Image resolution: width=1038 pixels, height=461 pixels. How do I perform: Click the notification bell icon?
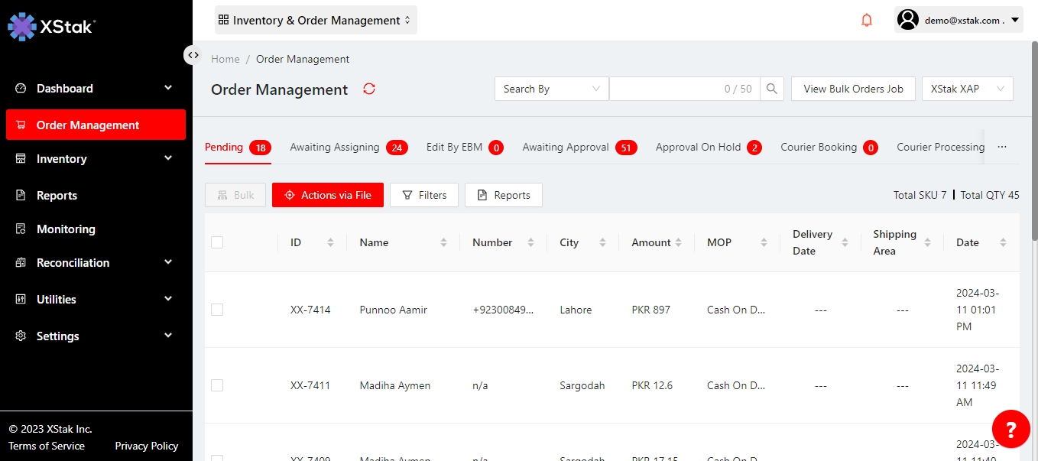coord(866,21)
